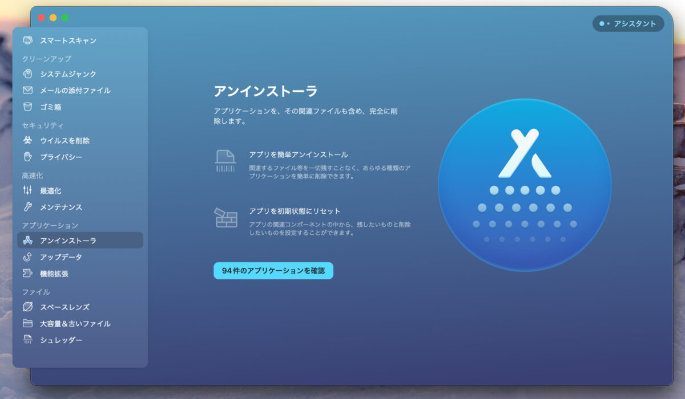Close the window with red button

[41, 18]
